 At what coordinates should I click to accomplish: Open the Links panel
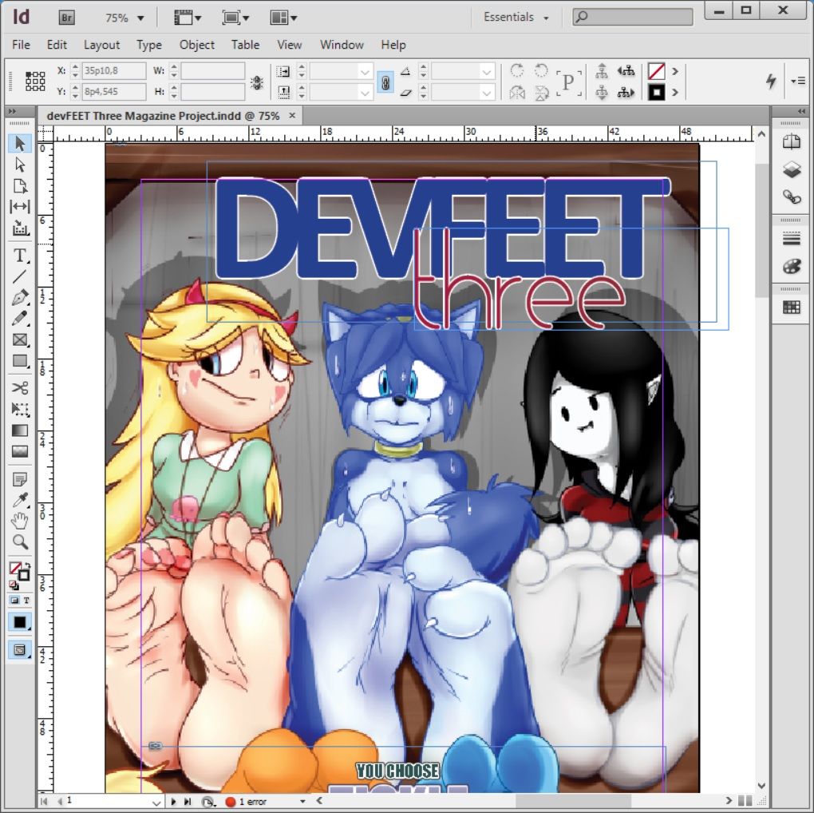coord(792,197)
